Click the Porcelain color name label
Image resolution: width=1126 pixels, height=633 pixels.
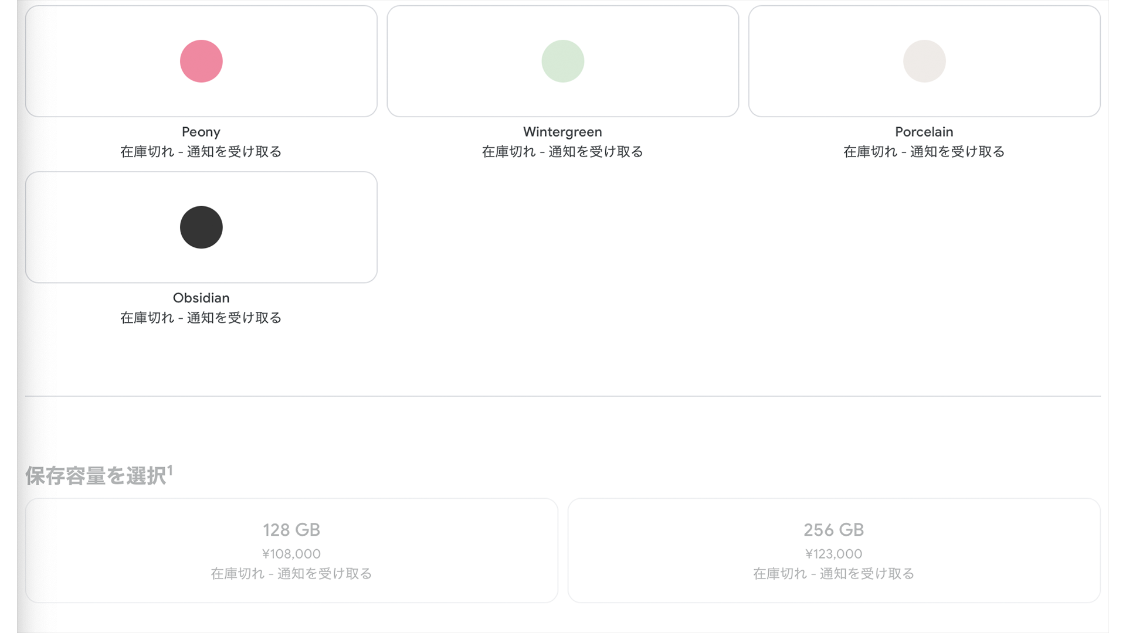pos(924,132)
